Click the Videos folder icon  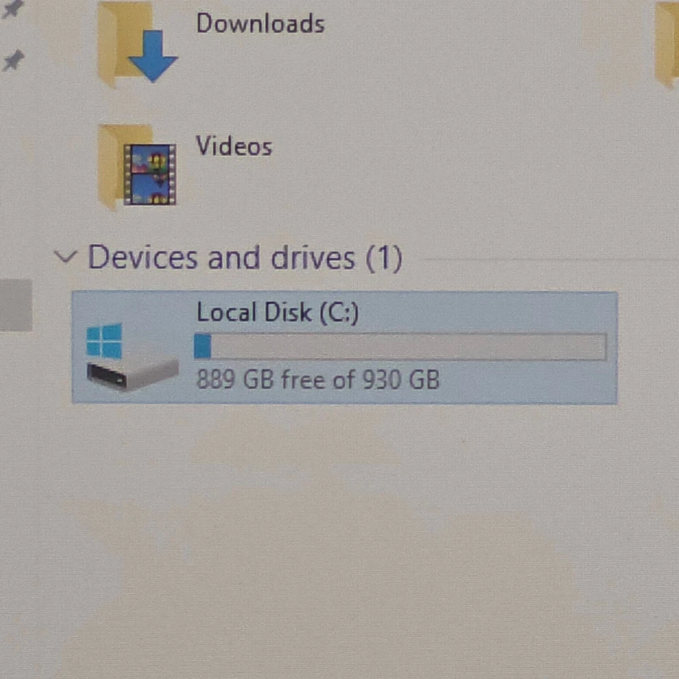point(137,167)
